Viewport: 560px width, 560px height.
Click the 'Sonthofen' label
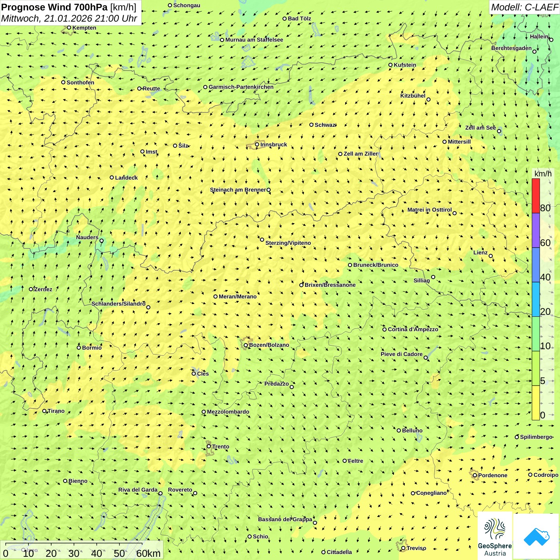click(x=80, y=82)
